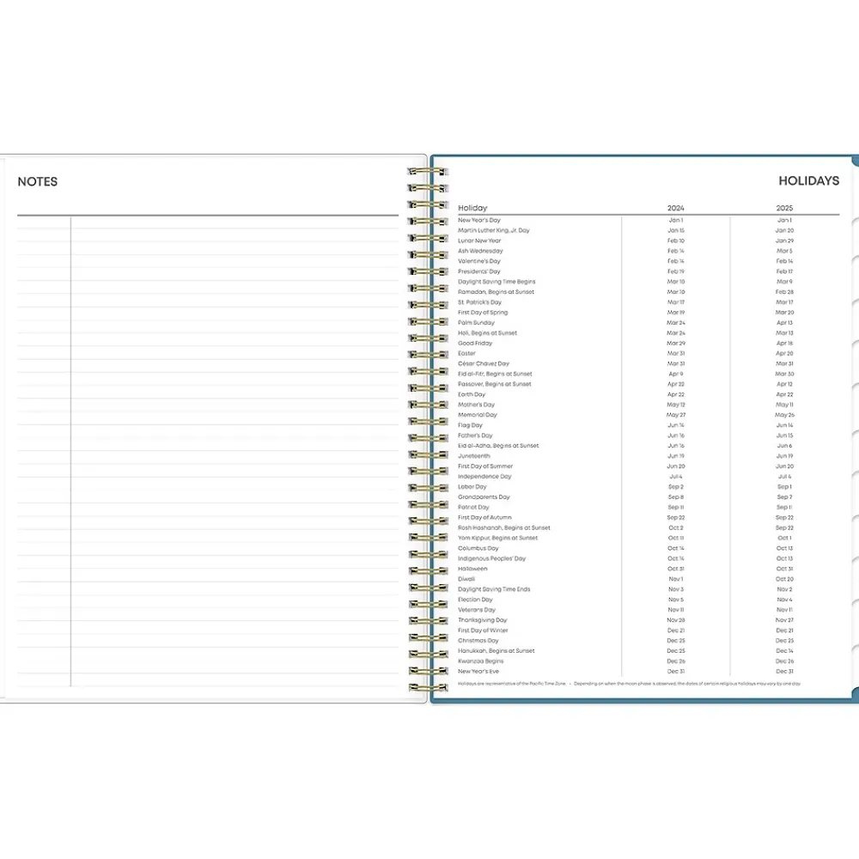This screenshot has width=859, height=859.
Task: Click the NOTES page heading
Action: tap(38, 182)
